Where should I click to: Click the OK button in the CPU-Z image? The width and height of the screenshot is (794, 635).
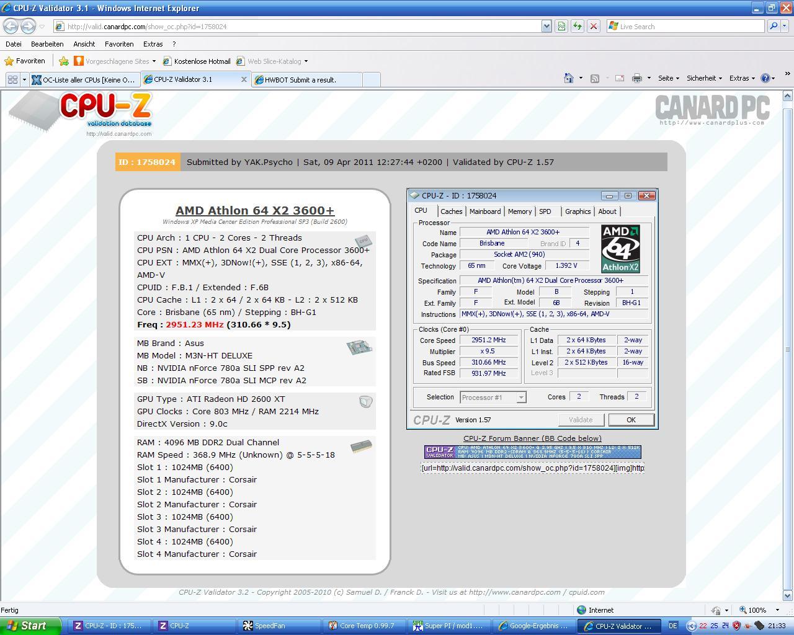pyautogui.click(x=631, y=420)
